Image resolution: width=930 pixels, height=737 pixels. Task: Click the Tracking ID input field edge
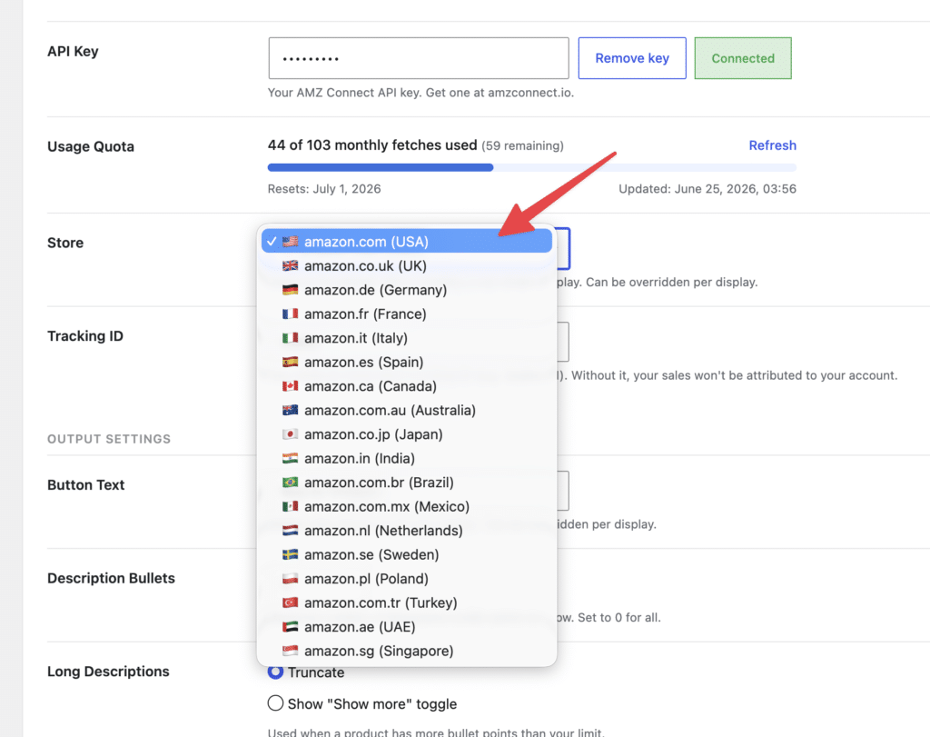563,342
